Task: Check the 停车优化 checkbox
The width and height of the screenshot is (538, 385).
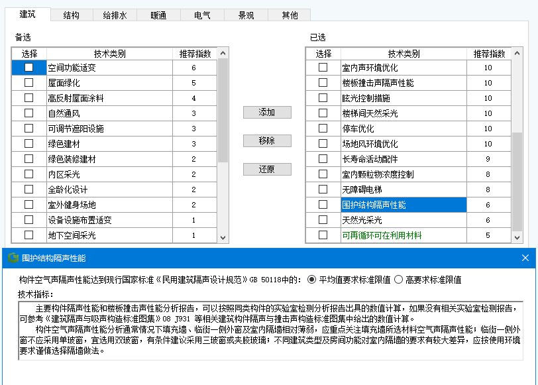Action: pos(323,130)
